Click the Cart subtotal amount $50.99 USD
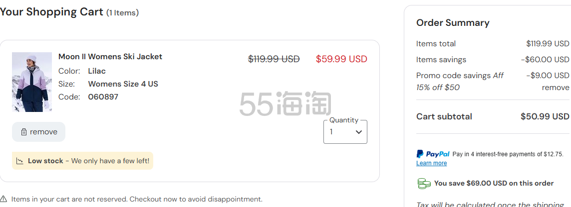This screenshot has height=207, width=571. 545,116
